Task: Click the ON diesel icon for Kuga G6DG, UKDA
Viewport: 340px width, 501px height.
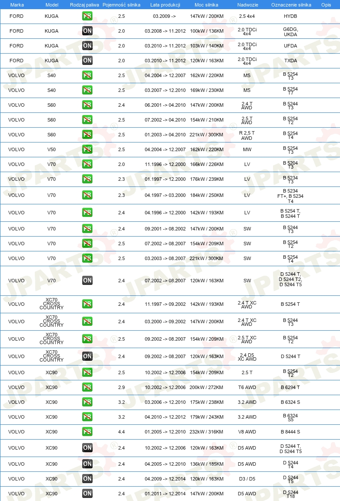Action: [x=87, y=31]
